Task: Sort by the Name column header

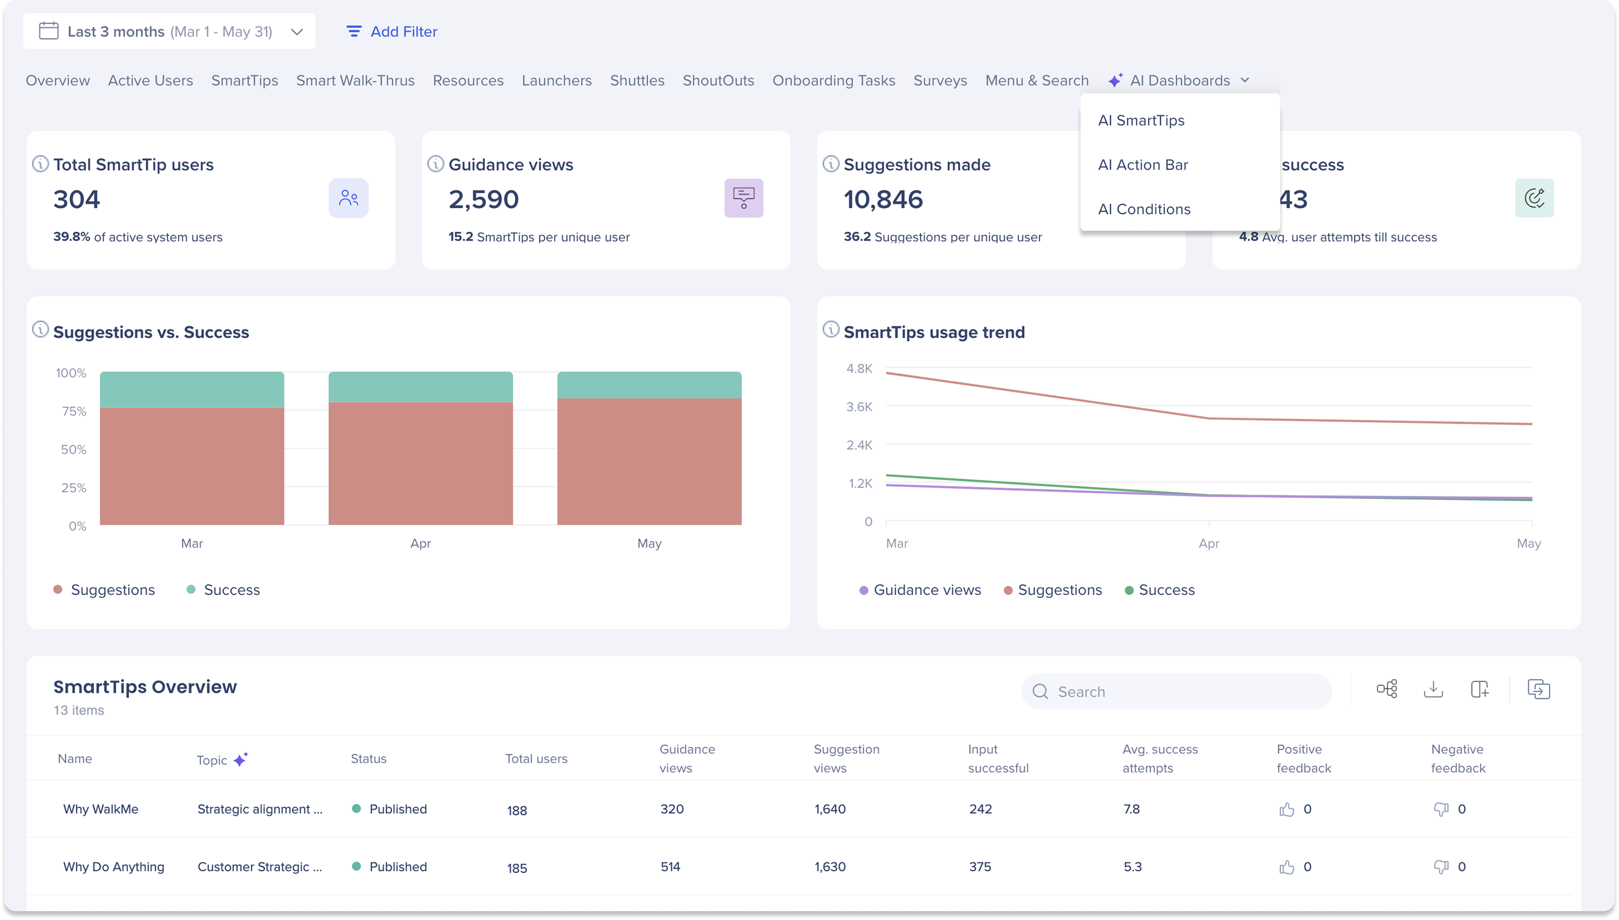Action: (x=75, y=758)
